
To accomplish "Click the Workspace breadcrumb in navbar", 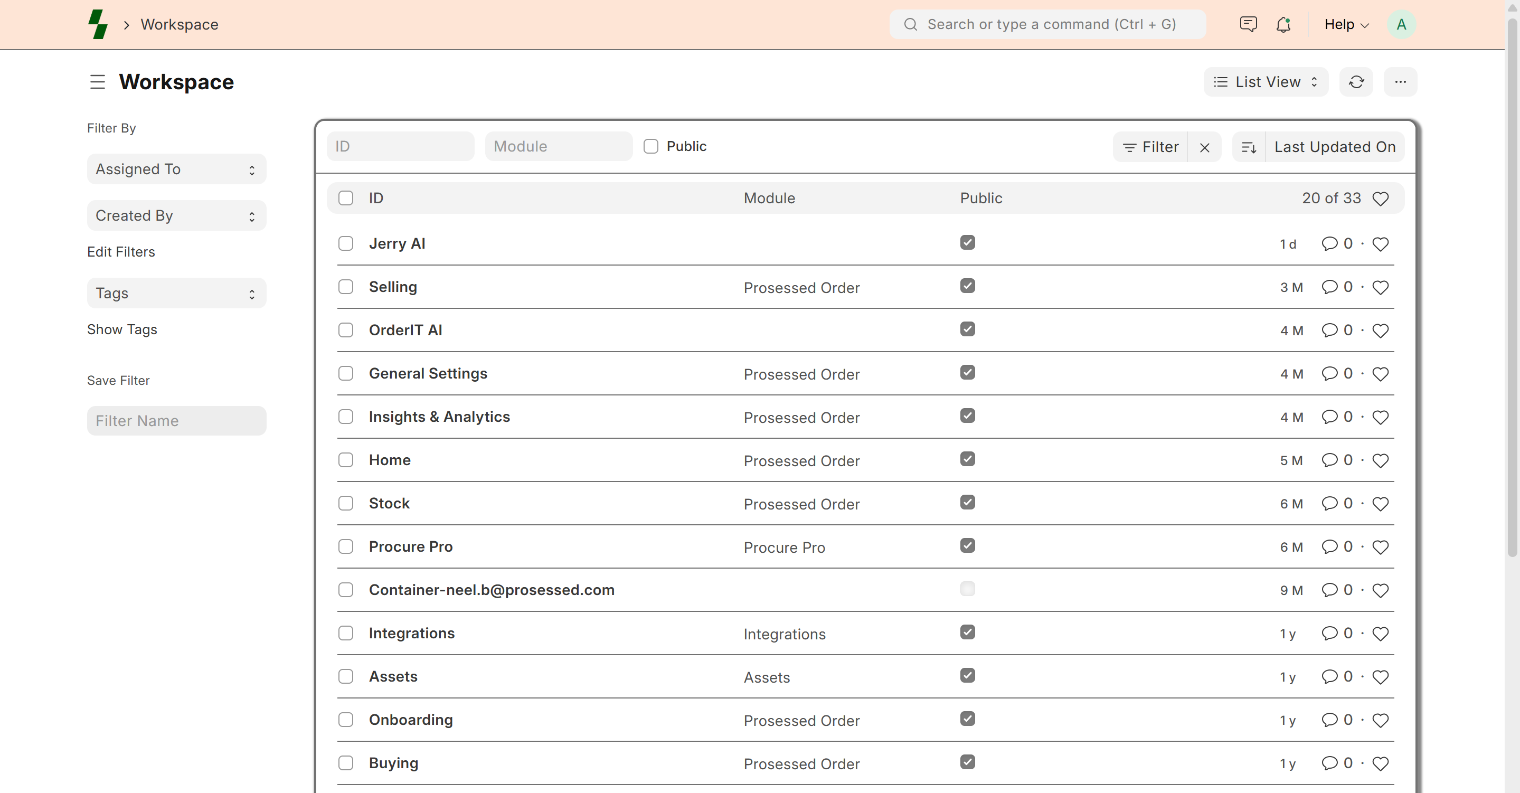I will click(180, 24).
